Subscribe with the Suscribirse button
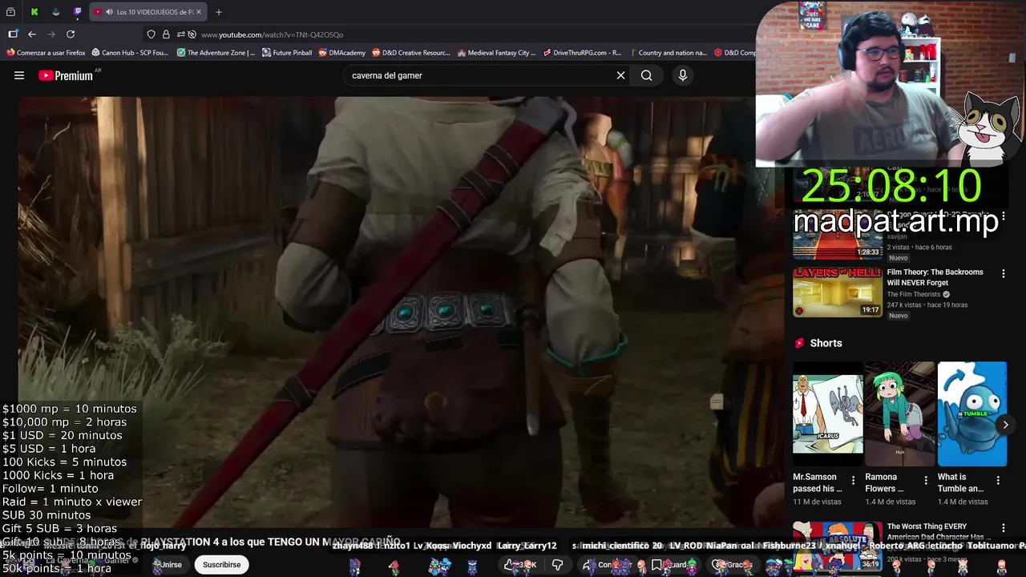The image size is (1026, 577). [x=221, y=564]
